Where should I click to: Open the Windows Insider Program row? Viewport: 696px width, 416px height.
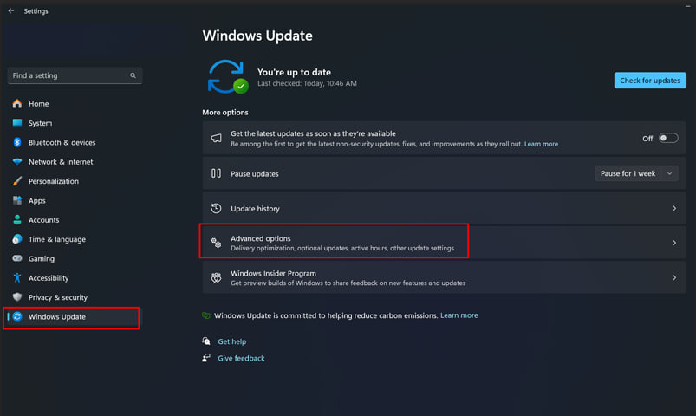point(442,278)
